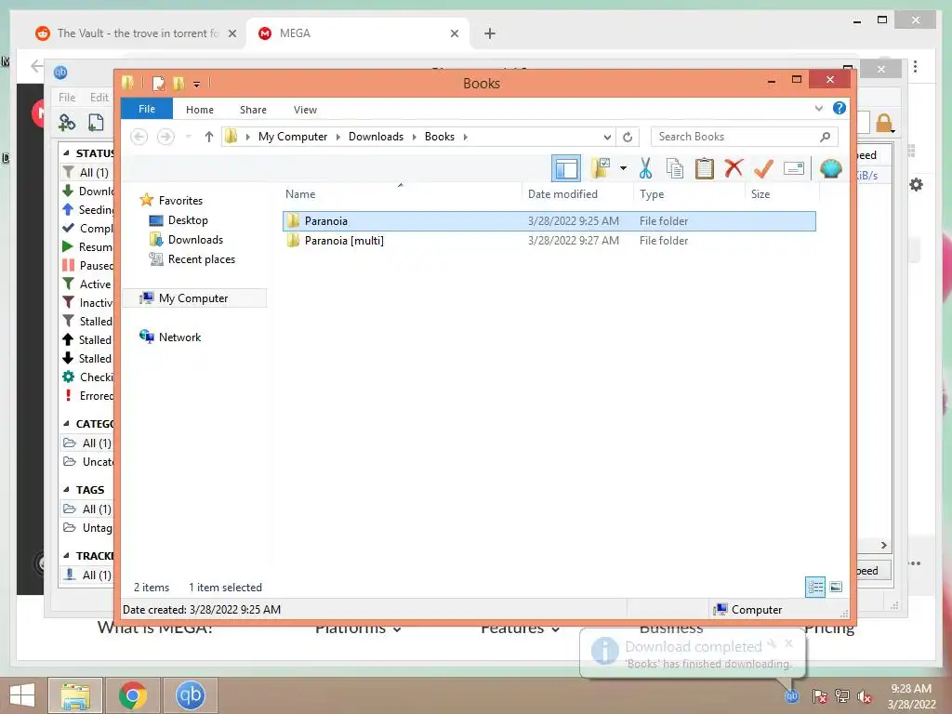This screenshot has height=714, width=952.
Task: Click the volume tray icon
Action: [865, 695]
